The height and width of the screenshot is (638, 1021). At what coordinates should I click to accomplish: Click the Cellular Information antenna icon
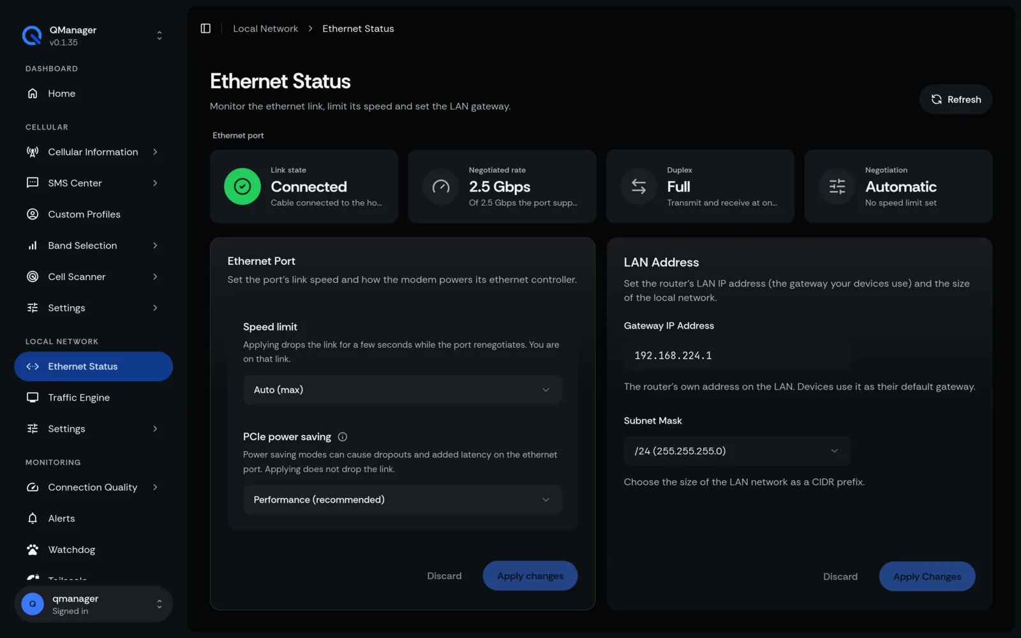tap(33, 152)
